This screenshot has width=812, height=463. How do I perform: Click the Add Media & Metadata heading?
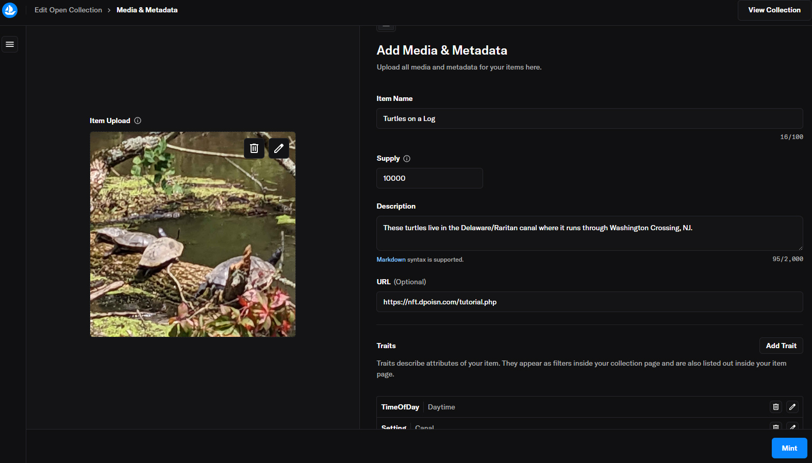[442, 50]
